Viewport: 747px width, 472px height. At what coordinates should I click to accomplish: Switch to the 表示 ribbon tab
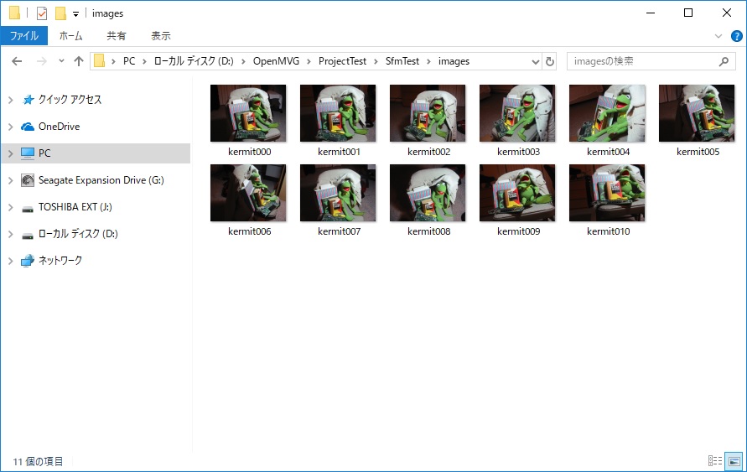tap(160, 36)
